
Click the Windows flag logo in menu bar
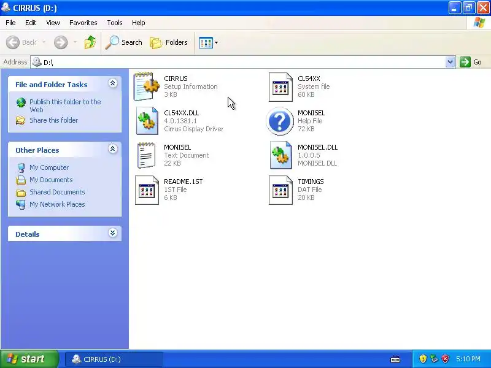pos(479,23)
